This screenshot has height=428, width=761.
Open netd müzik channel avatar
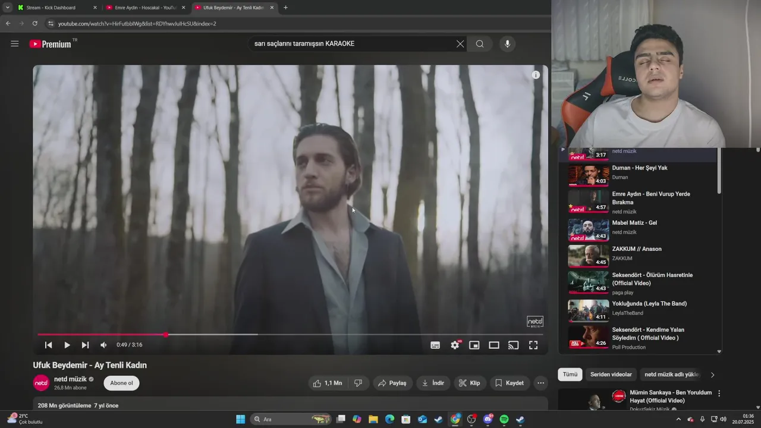point(41,383)
